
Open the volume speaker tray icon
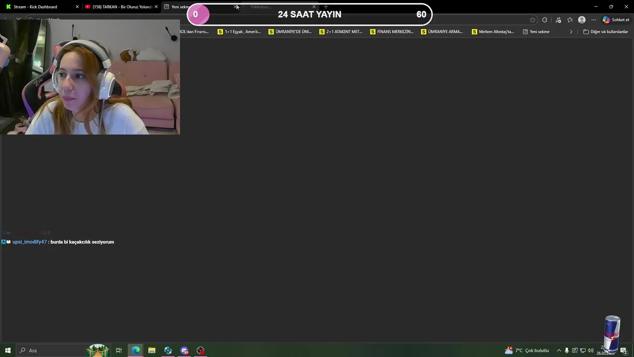(590, 351)
